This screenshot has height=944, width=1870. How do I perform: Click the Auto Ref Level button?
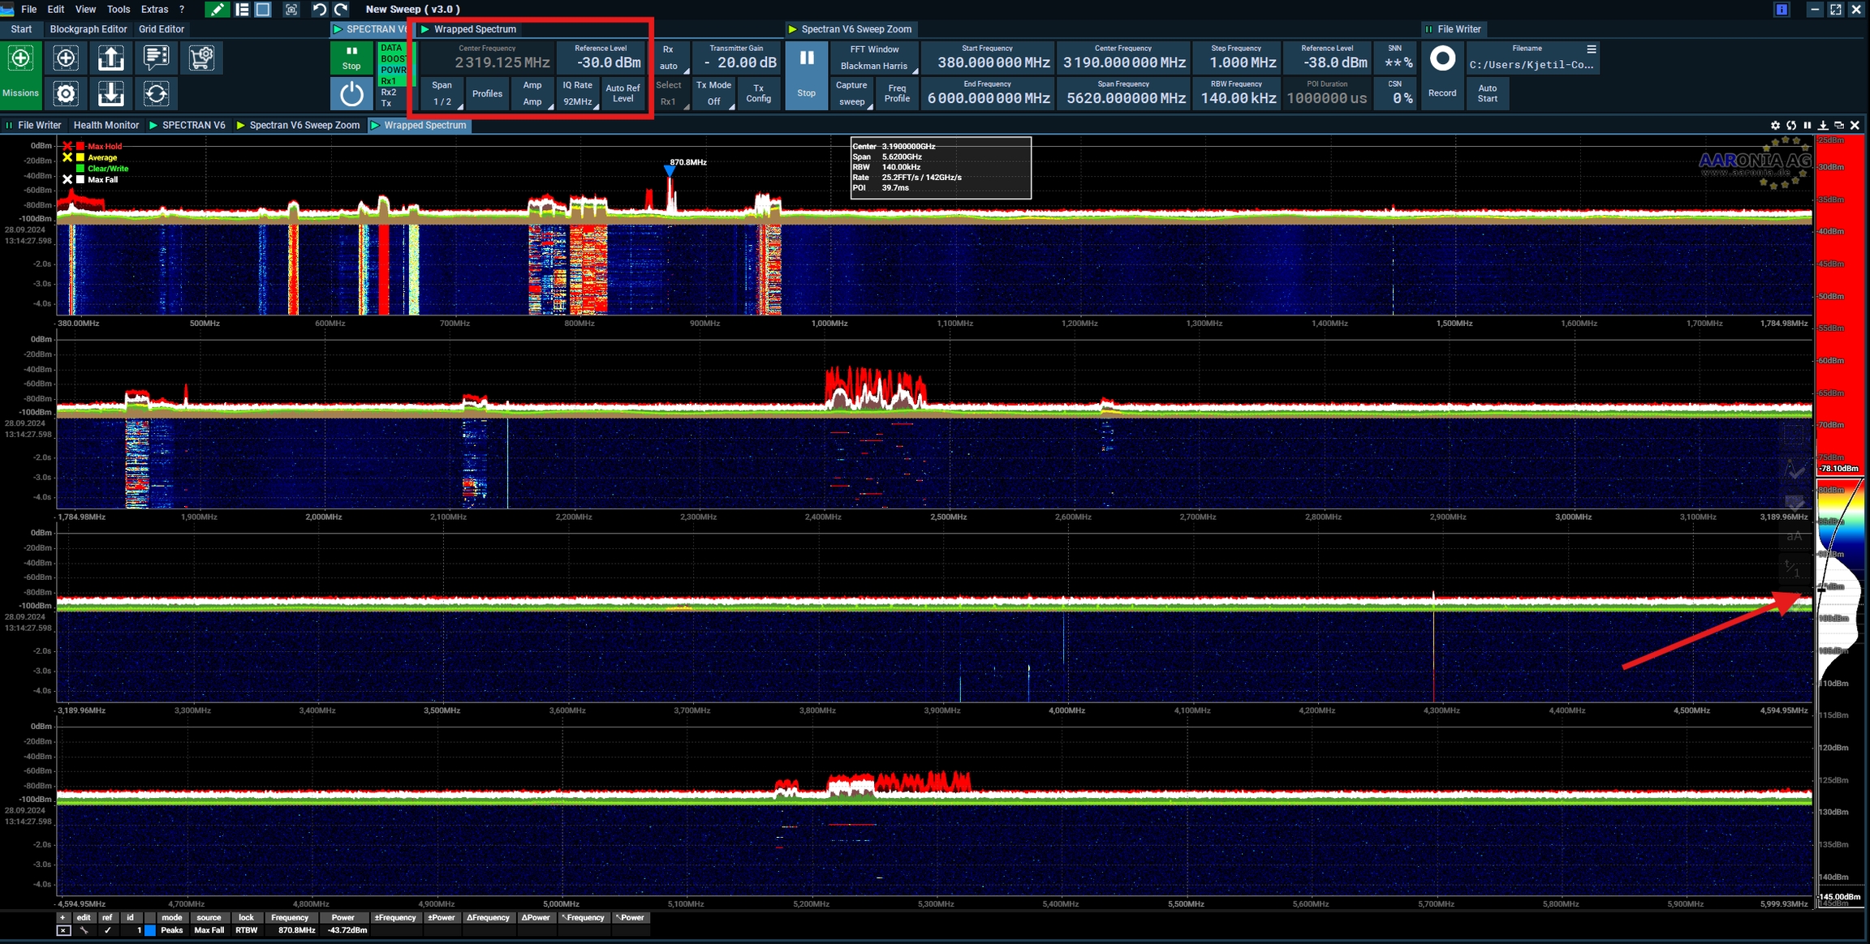[x=623, y=94]
